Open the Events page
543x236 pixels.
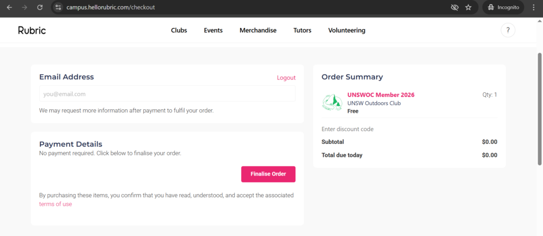click(x=213, y=30)
